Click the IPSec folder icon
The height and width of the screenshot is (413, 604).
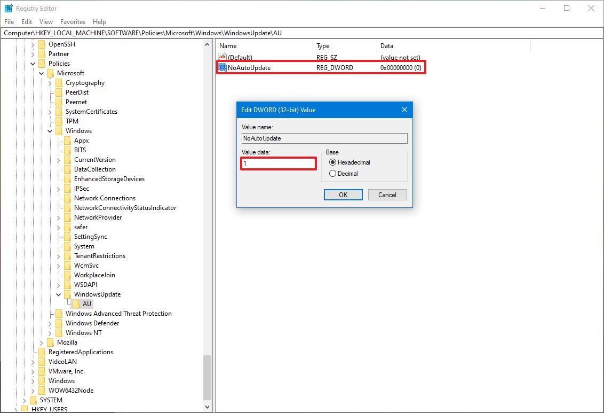click(x=67, y=189)
